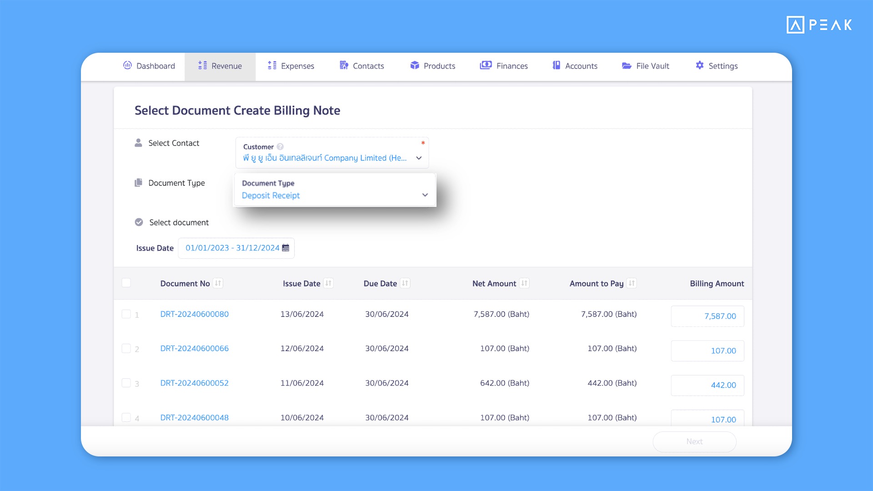Viewport: 873px width, 491px height.
Task: Expand the Customer dropdown
Action: coord(419,158)
